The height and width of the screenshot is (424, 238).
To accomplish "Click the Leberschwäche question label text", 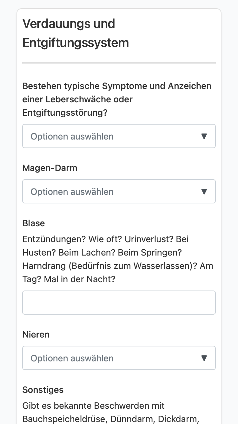I will (x=117, y=99).
